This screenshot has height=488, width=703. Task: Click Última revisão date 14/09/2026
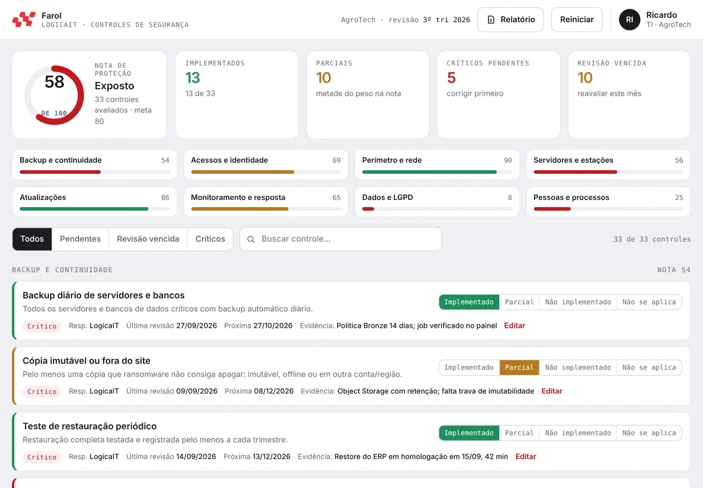[x=196, y=456]
